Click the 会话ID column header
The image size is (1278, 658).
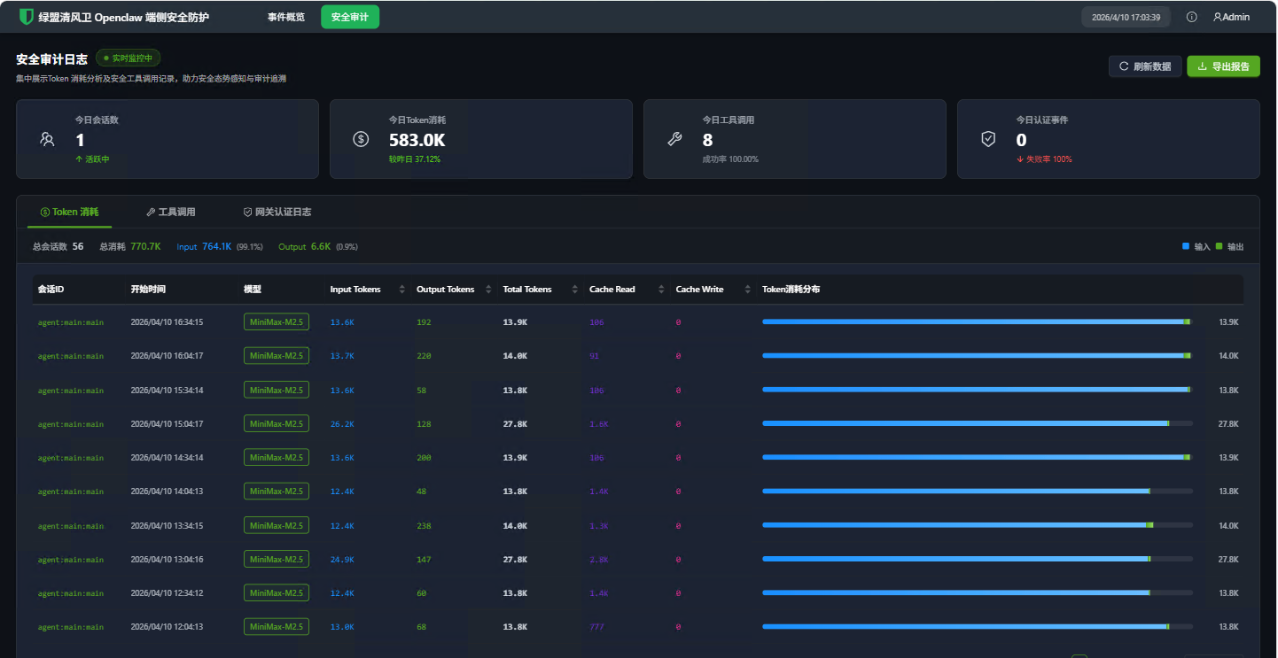[x=51, y=290]
